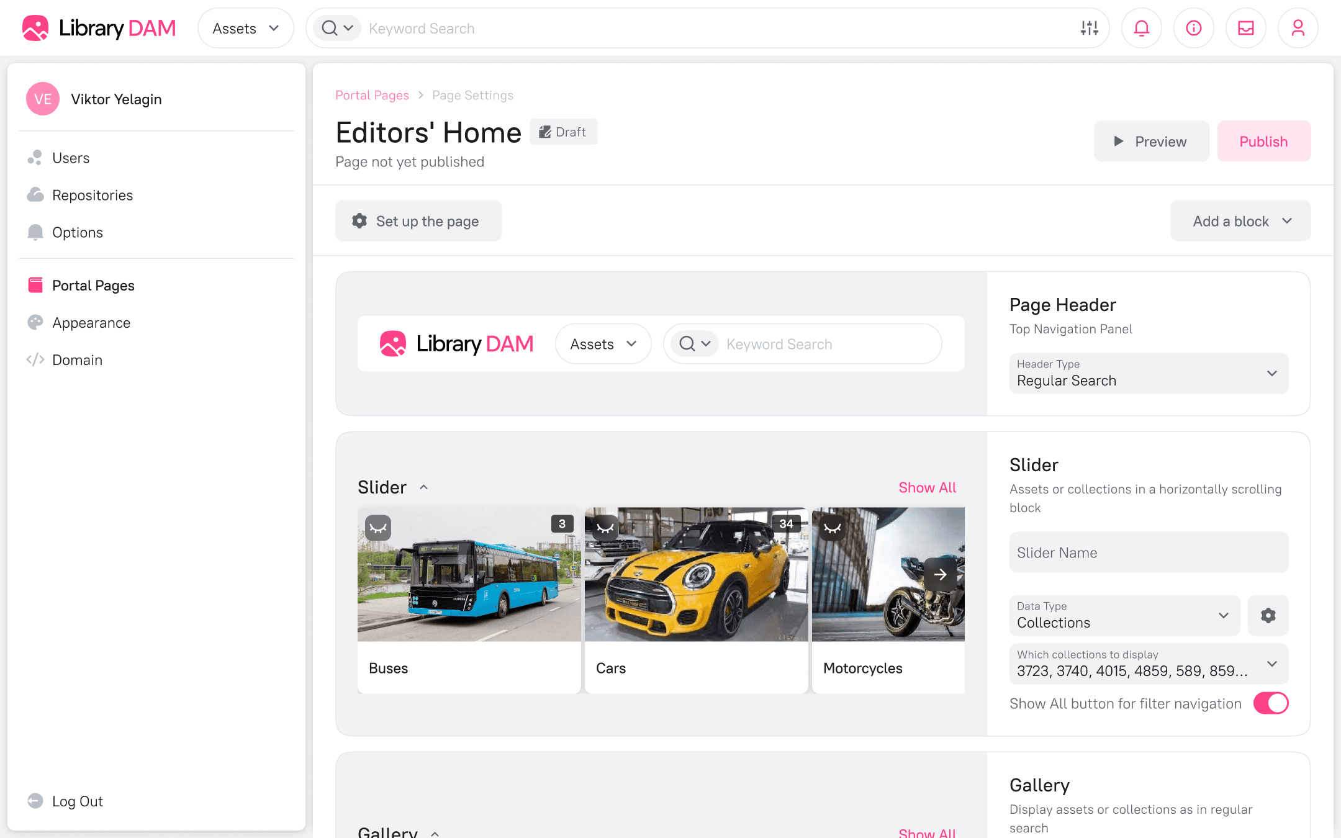
Task: Open the Header Type dropdown
Action: point(1149,373)
